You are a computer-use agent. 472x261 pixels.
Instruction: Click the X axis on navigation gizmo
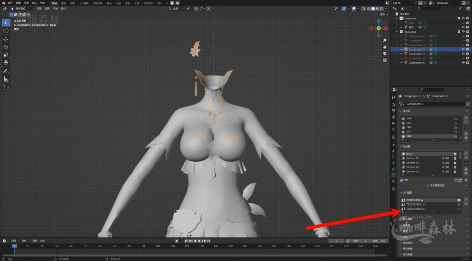[x=386, y=28]
